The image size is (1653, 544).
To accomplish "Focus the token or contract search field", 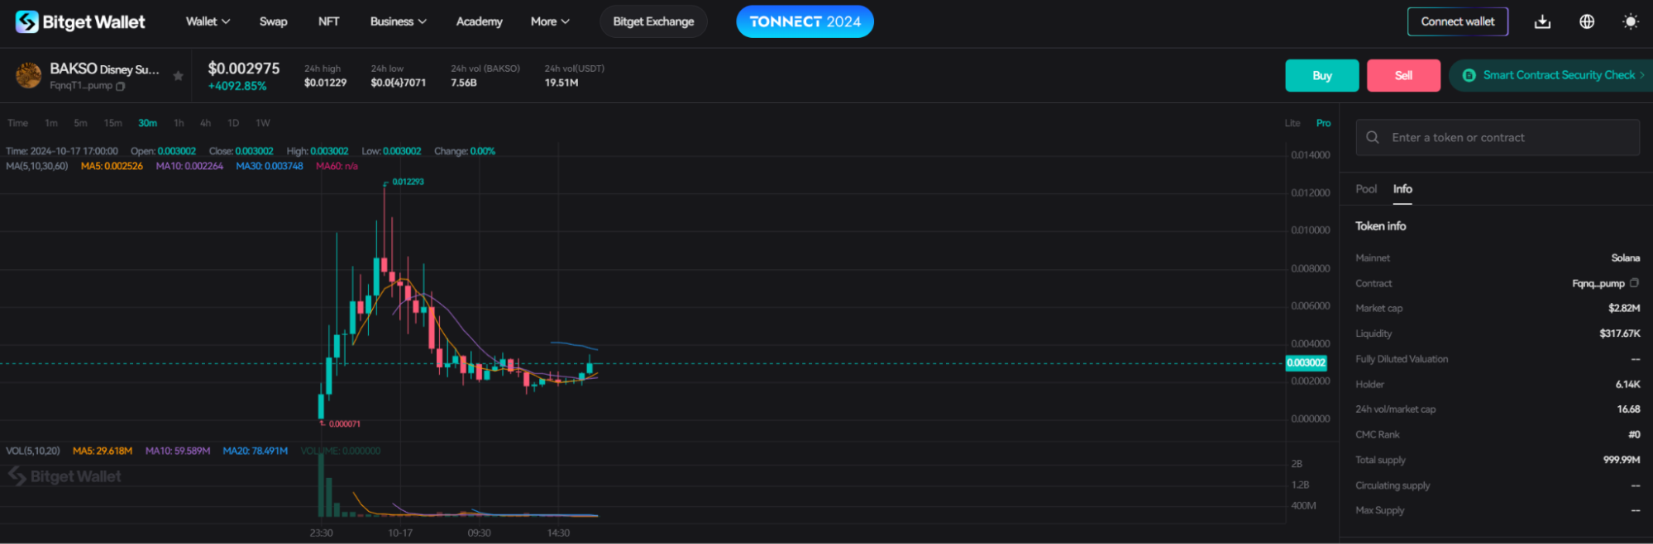I will tap(1497, 137).
